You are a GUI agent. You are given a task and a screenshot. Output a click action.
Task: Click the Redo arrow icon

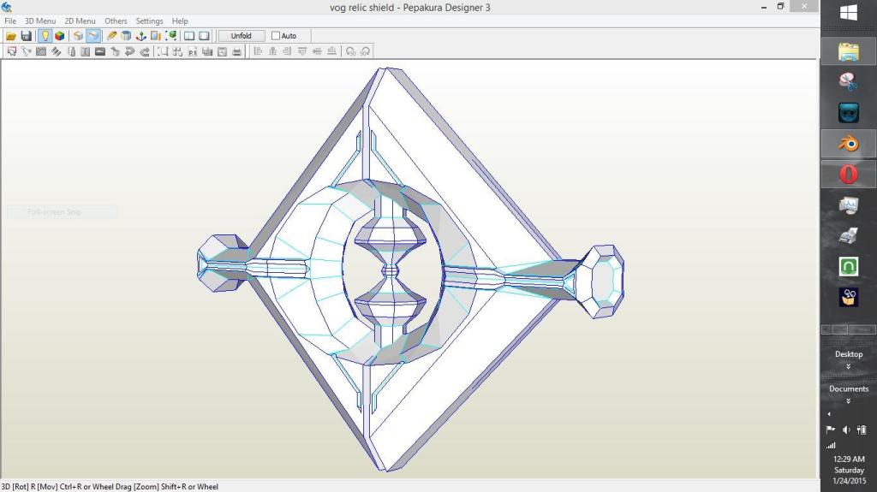click(145, 51)
